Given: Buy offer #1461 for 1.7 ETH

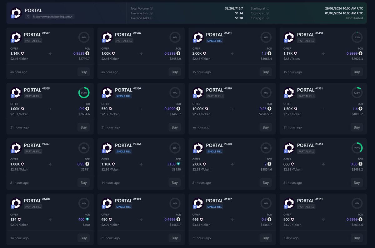Looking at the screenshot, I should [266, 72].
